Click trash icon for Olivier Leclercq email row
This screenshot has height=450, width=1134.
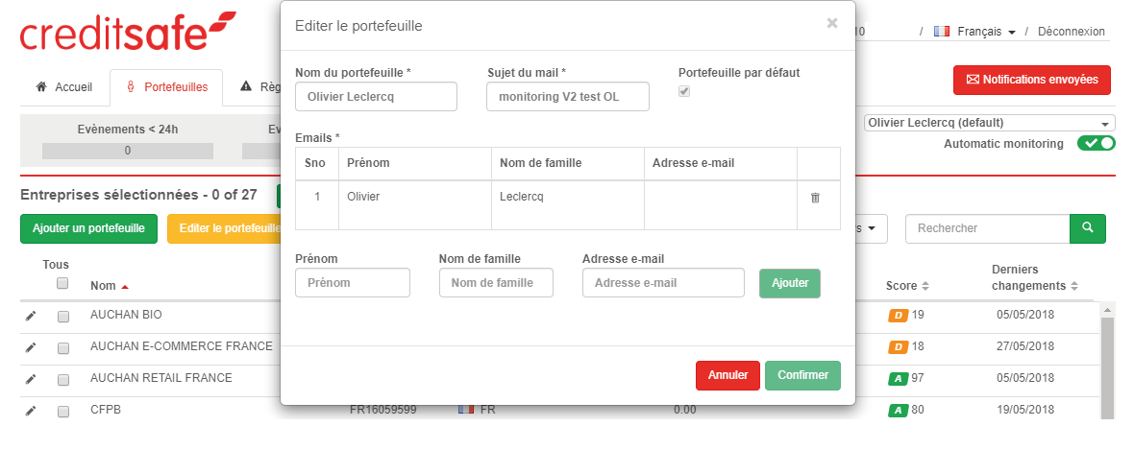[x=815, y=198]
